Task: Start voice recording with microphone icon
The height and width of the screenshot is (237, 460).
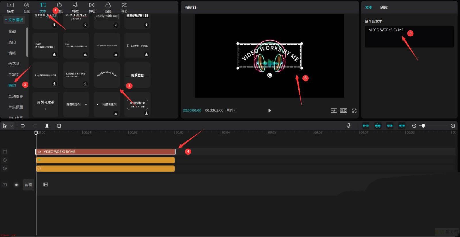Action: pos(348,126)
